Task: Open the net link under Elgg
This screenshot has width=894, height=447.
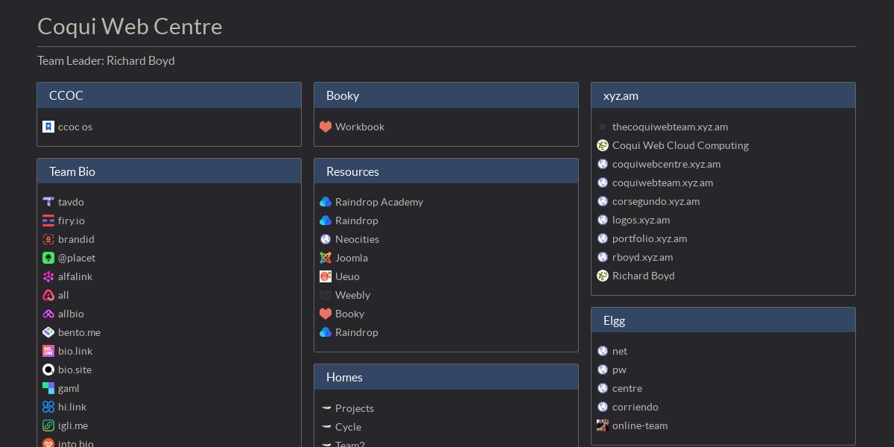Action: point(620,351)
